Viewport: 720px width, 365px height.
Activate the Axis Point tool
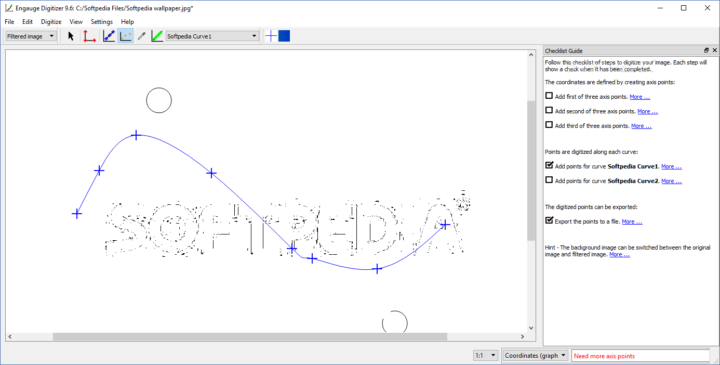tap(89, 36)
